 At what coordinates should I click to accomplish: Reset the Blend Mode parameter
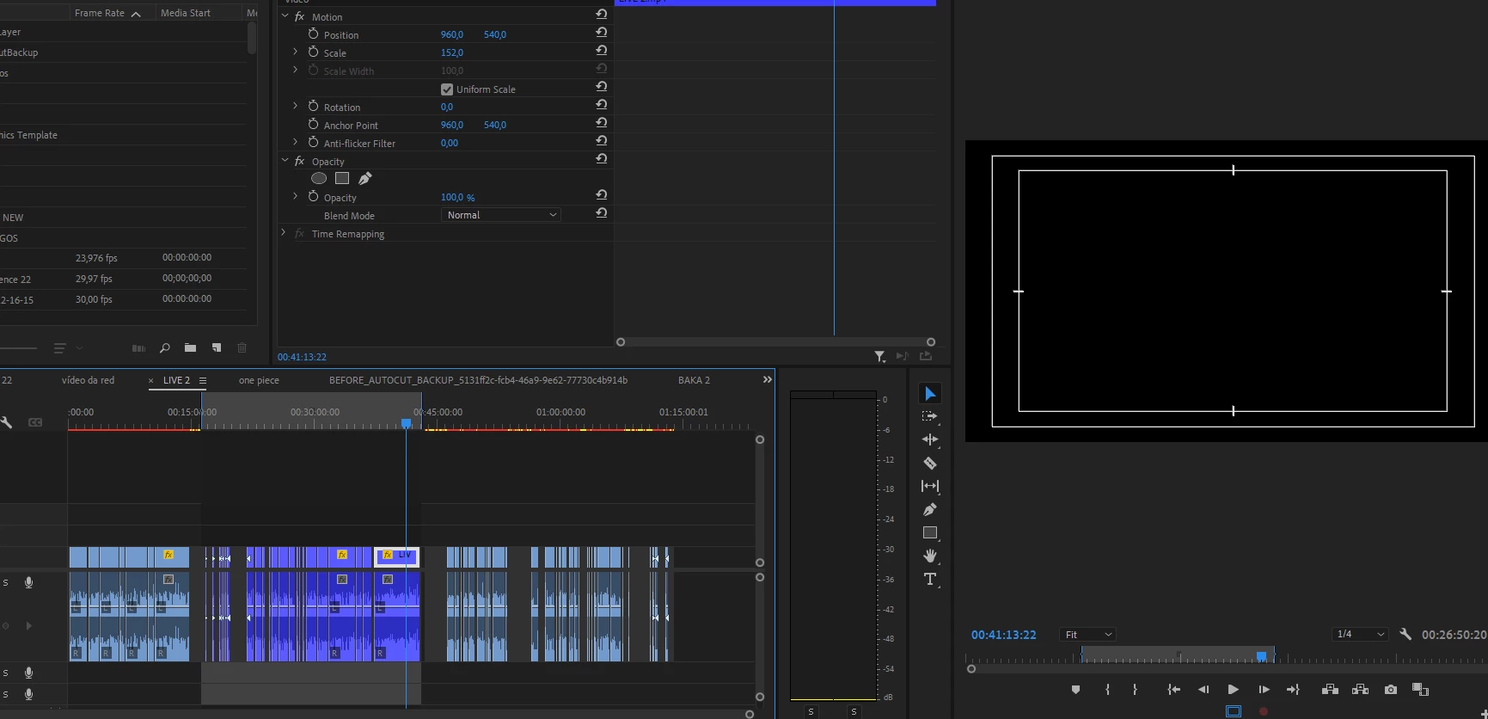602,213
